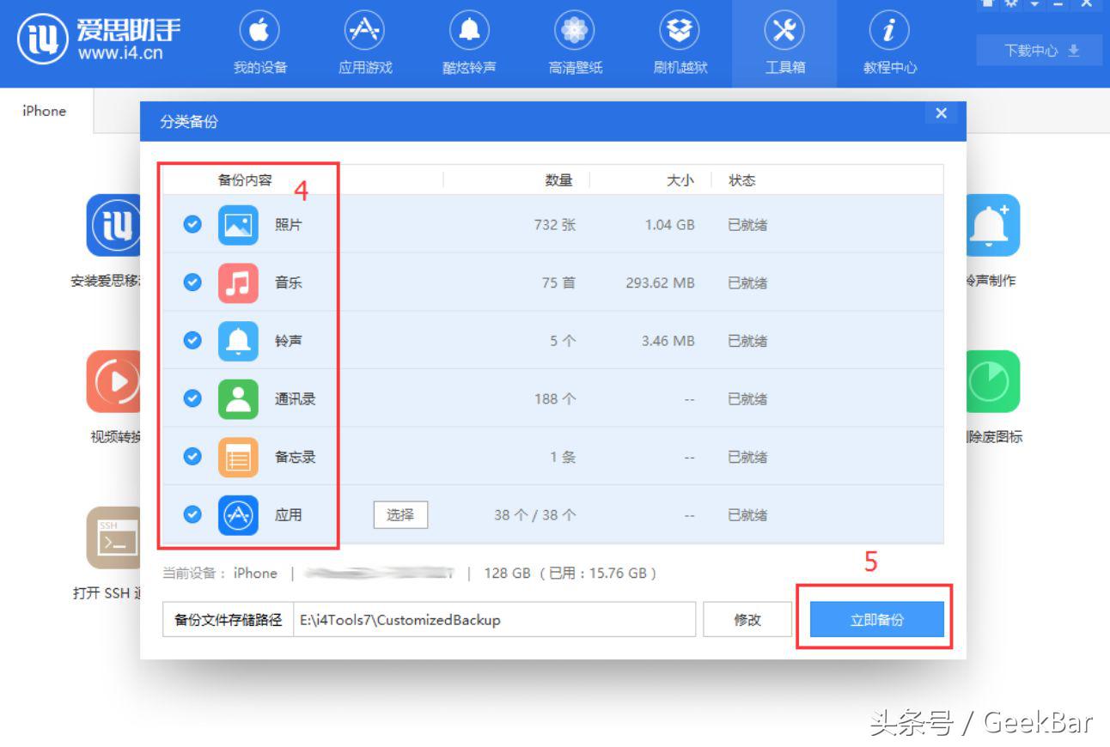Click the 选择 button to choose apps
The width and height of the screenshot is (1110, 747).
(x=400, y=514)
